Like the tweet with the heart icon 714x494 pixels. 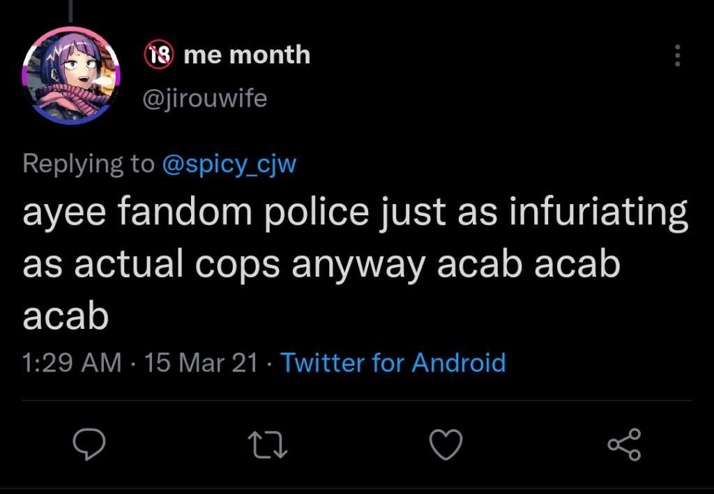tap(446, 445)
